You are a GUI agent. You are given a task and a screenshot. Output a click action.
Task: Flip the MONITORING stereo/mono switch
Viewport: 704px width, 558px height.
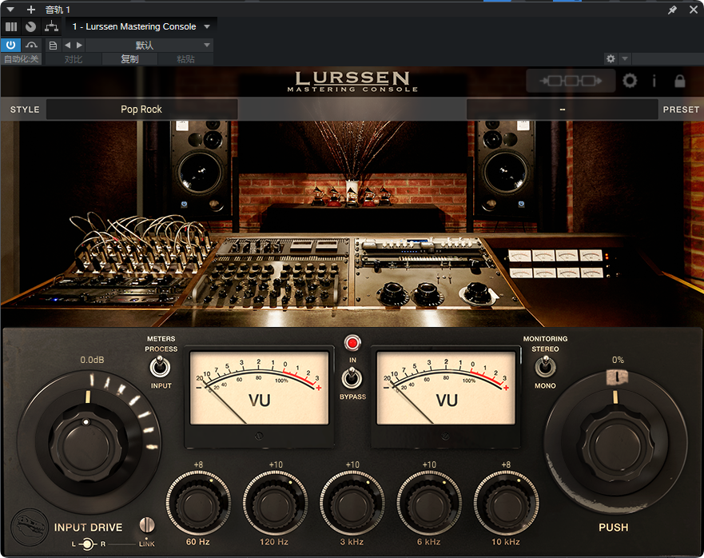(x=545, y=367)
